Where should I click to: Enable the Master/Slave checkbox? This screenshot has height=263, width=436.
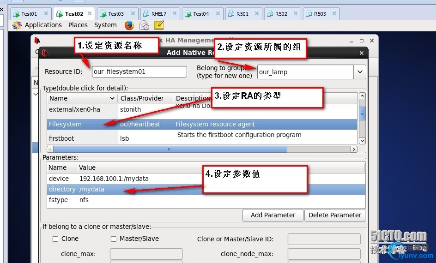pos(114,239)
